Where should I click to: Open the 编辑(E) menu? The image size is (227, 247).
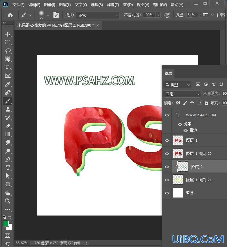pyautogui.click(x=34, y=5)
